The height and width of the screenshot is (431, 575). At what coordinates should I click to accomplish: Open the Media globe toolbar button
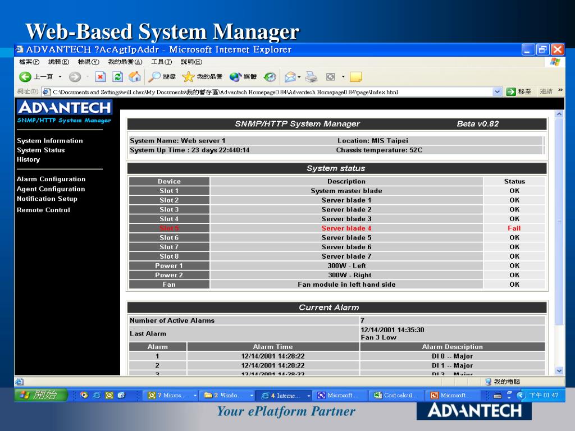click(x=235, y=76)
